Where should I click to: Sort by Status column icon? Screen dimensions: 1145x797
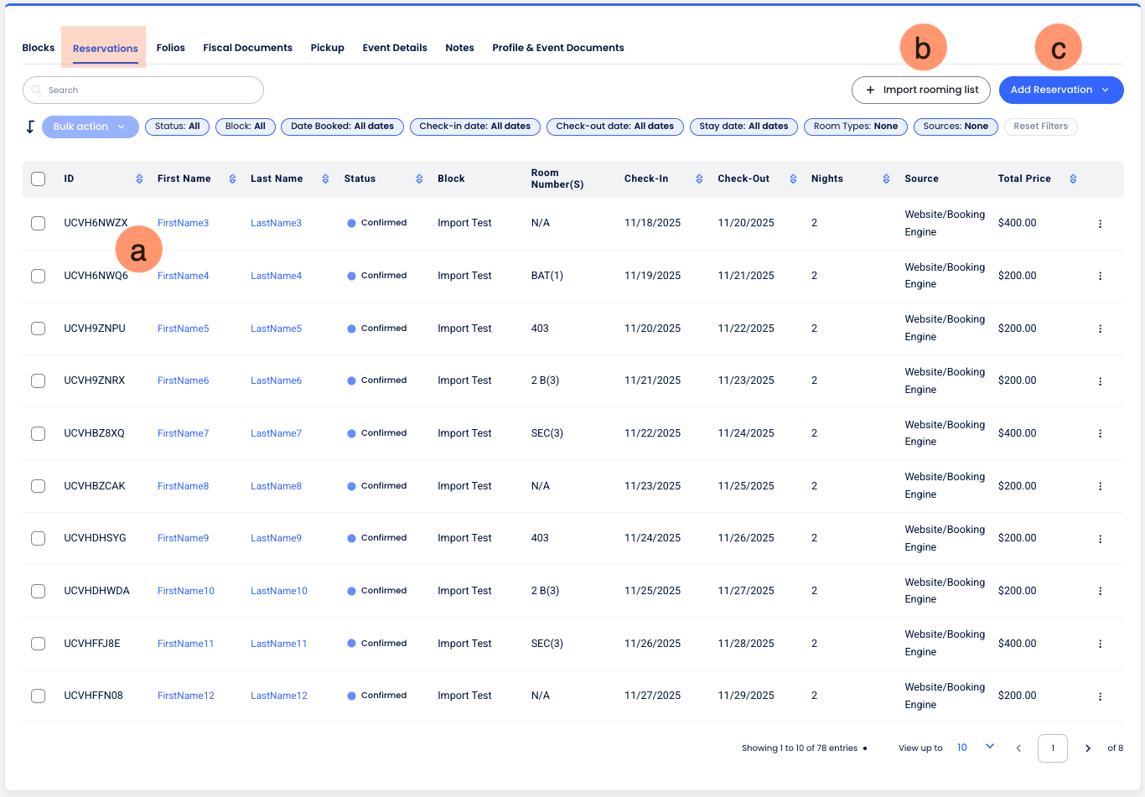(419, 179)
